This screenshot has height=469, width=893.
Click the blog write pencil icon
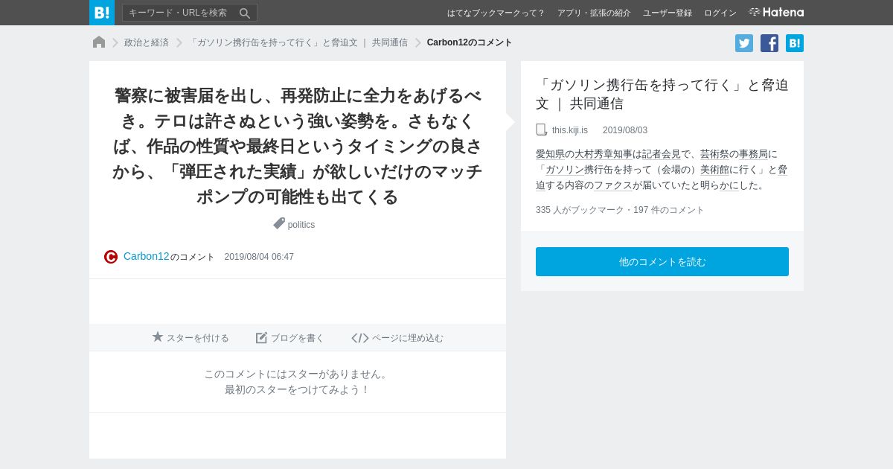coord(261,338)
